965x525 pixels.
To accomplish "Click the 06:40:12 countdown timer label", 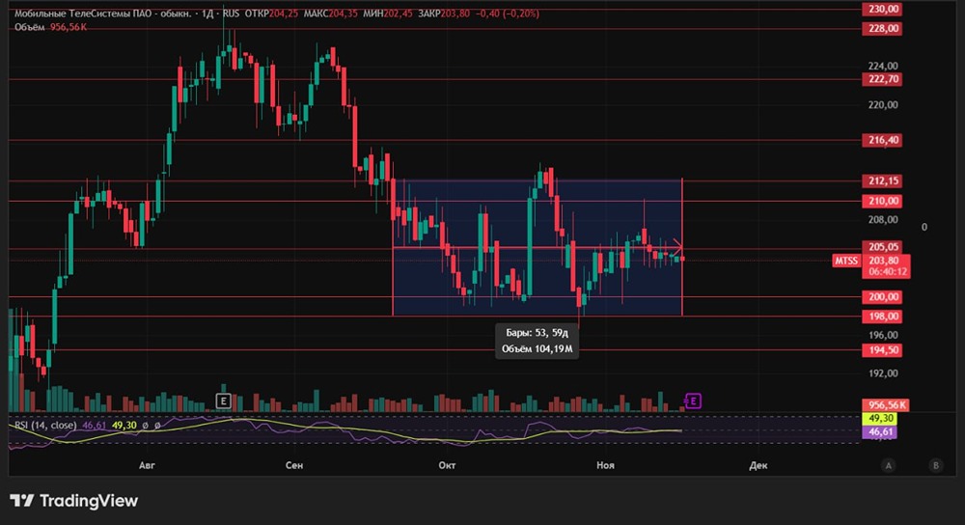I will pos(888,271).
